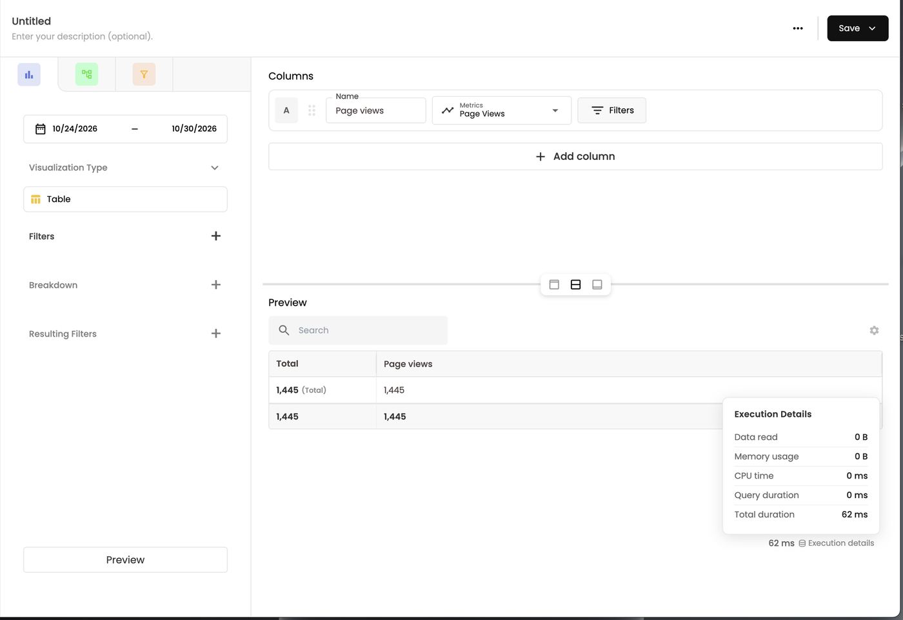Switch to the orange funnel tab

(x=144, y=74)
